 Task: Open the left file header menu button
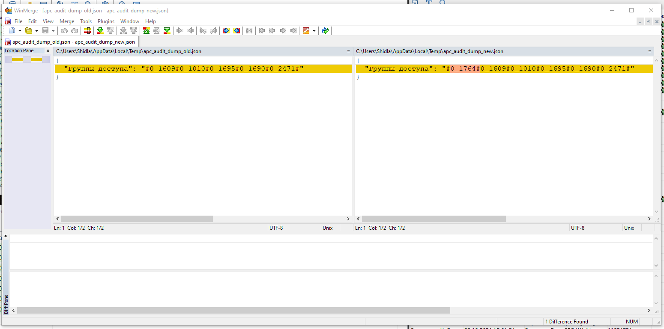click(x=348, y=51)
